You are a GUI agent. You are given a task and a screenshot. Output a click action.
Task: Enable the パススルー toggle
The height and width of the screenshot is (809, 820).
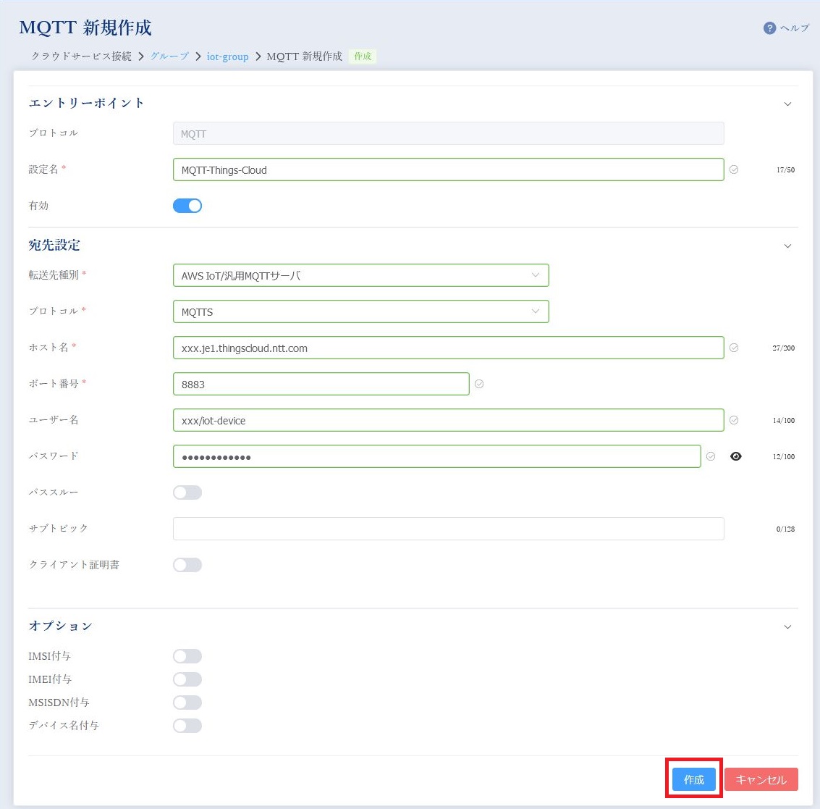pos(187,492)
